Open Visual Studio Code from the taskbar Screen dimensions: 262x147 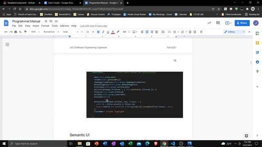tap(173, 143)
